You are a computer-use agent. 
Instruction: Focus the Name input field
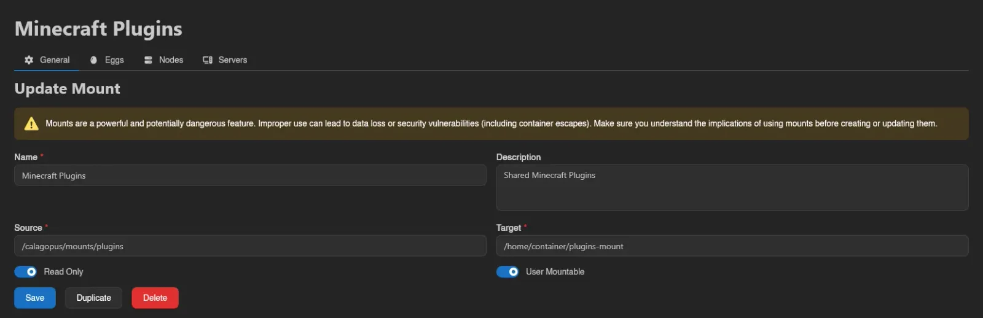tap(250, 176)
